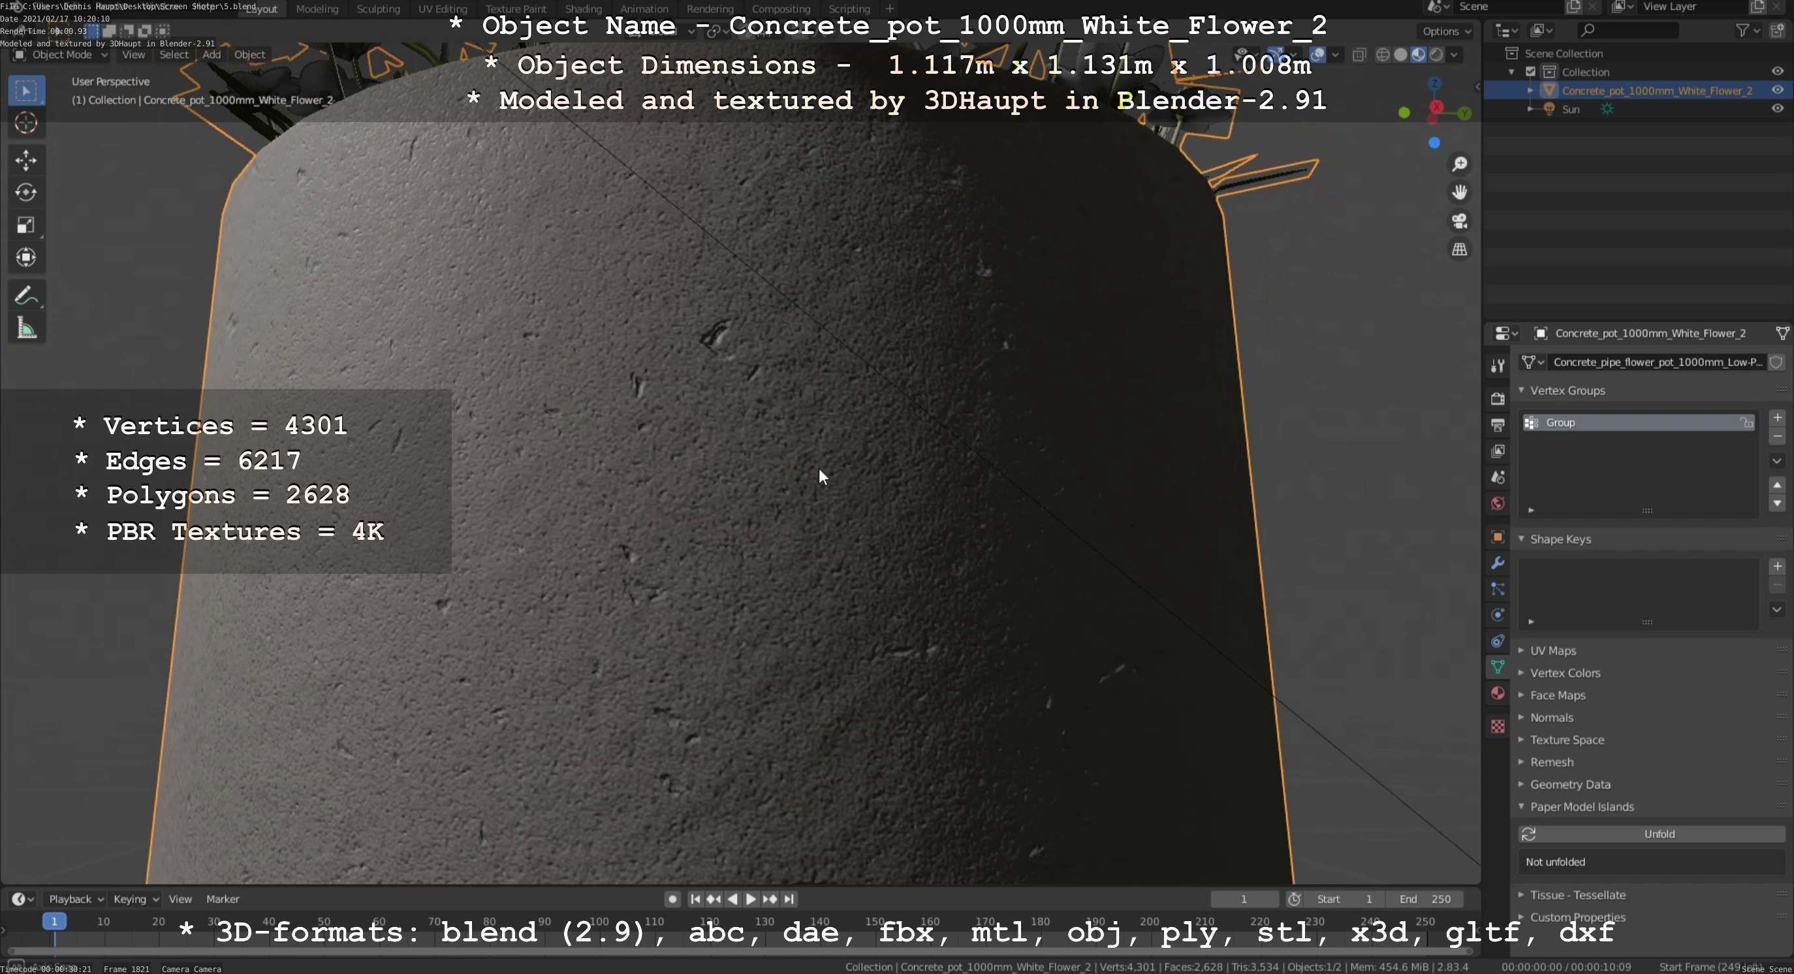Click the camera view icon
The height and width of the screenshot is (974, 1794).
pos(1459,221)
